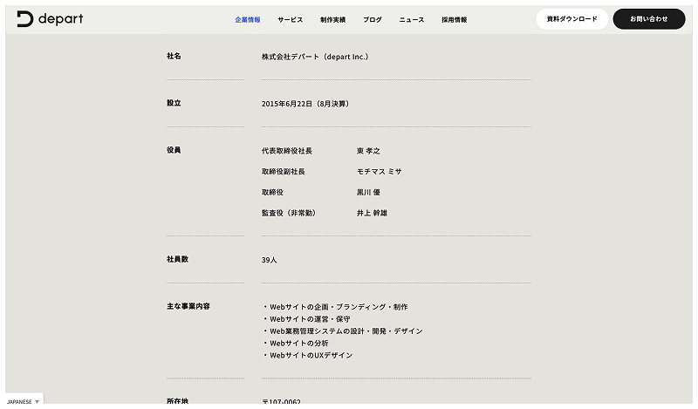Select the name 東 孝之
The width and height of the screenshot is (698, 409).
368,151
